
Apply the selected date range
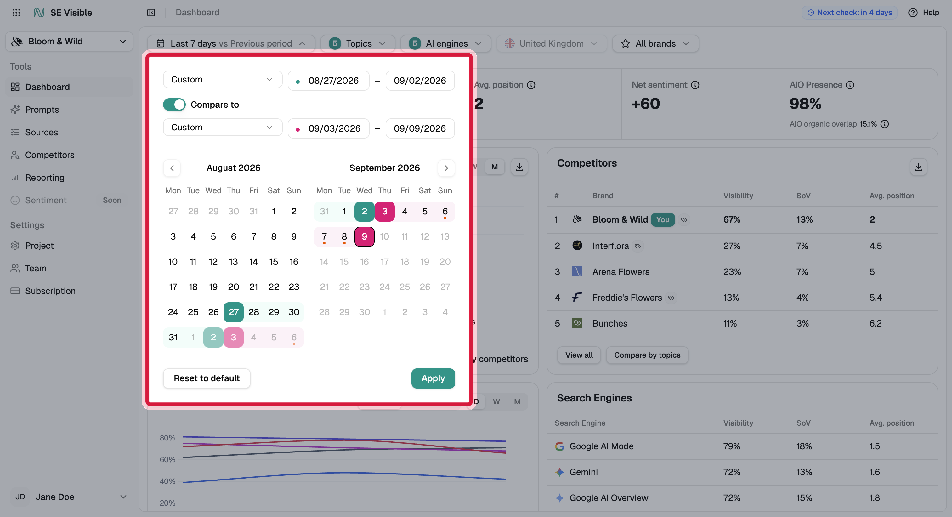[433, 378]
